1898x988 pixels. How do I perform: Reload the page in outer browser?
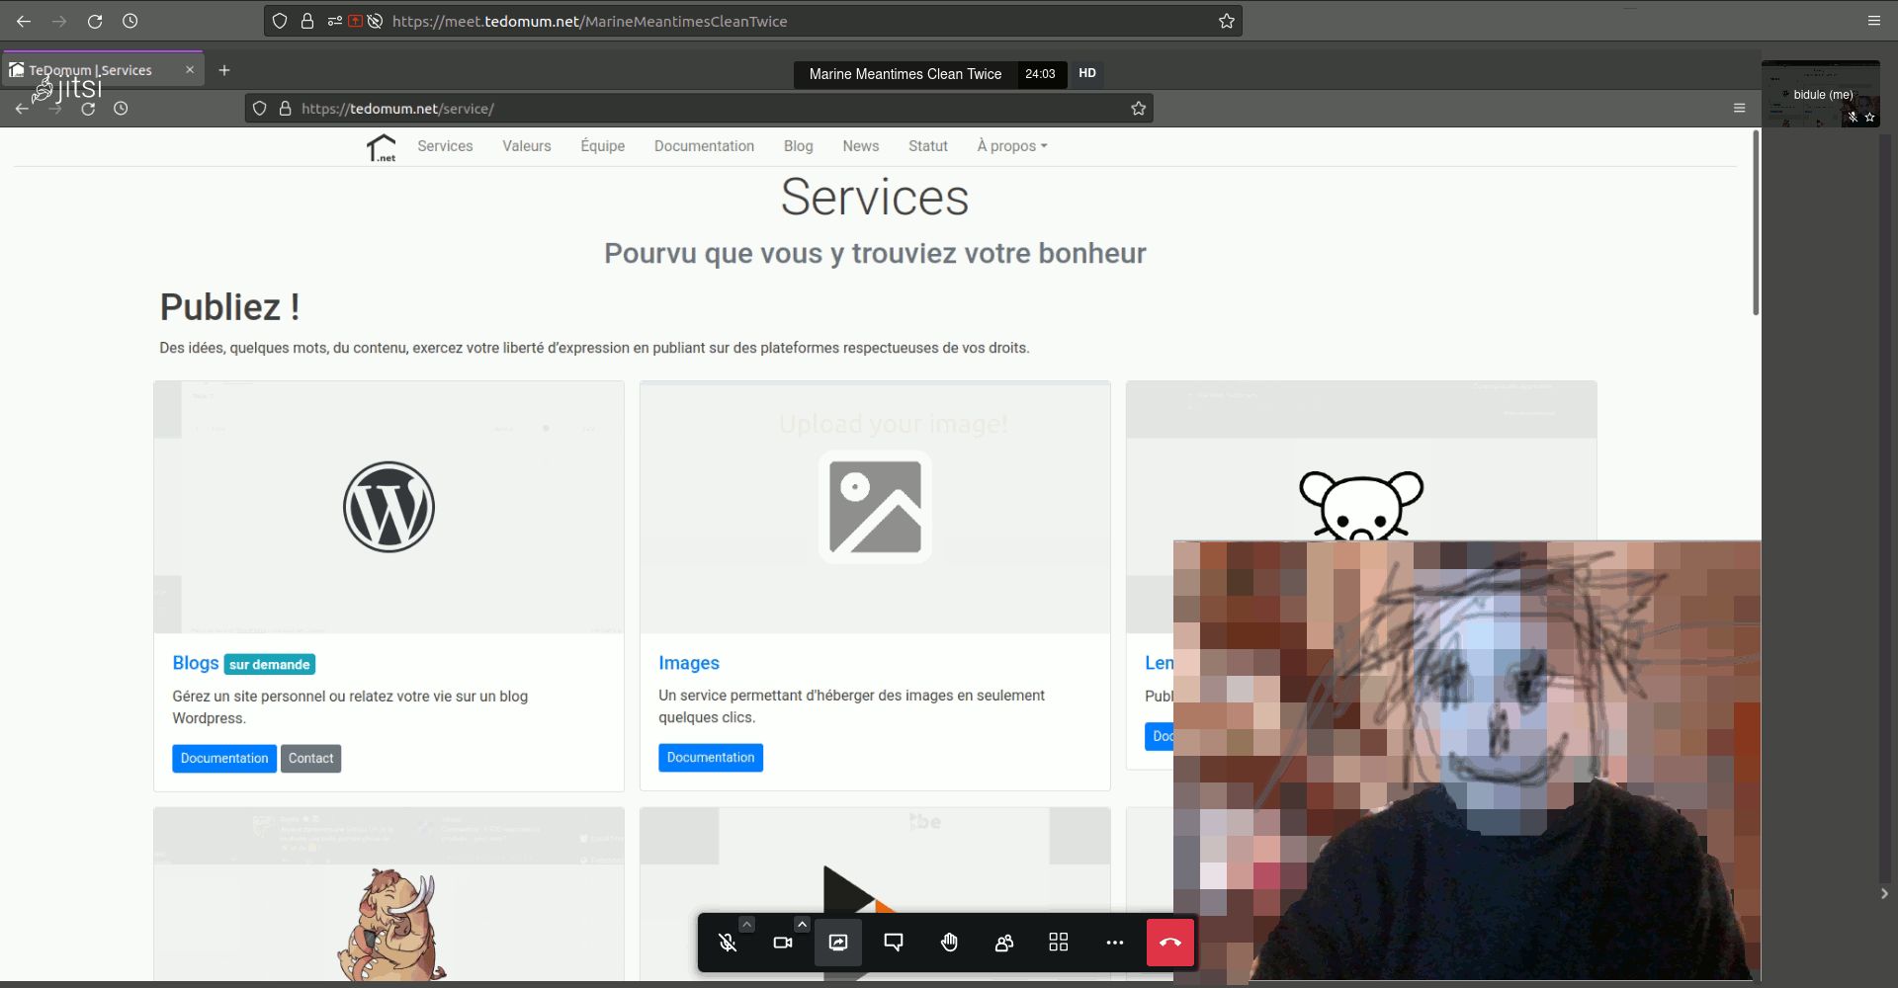(x=95, y=21)
